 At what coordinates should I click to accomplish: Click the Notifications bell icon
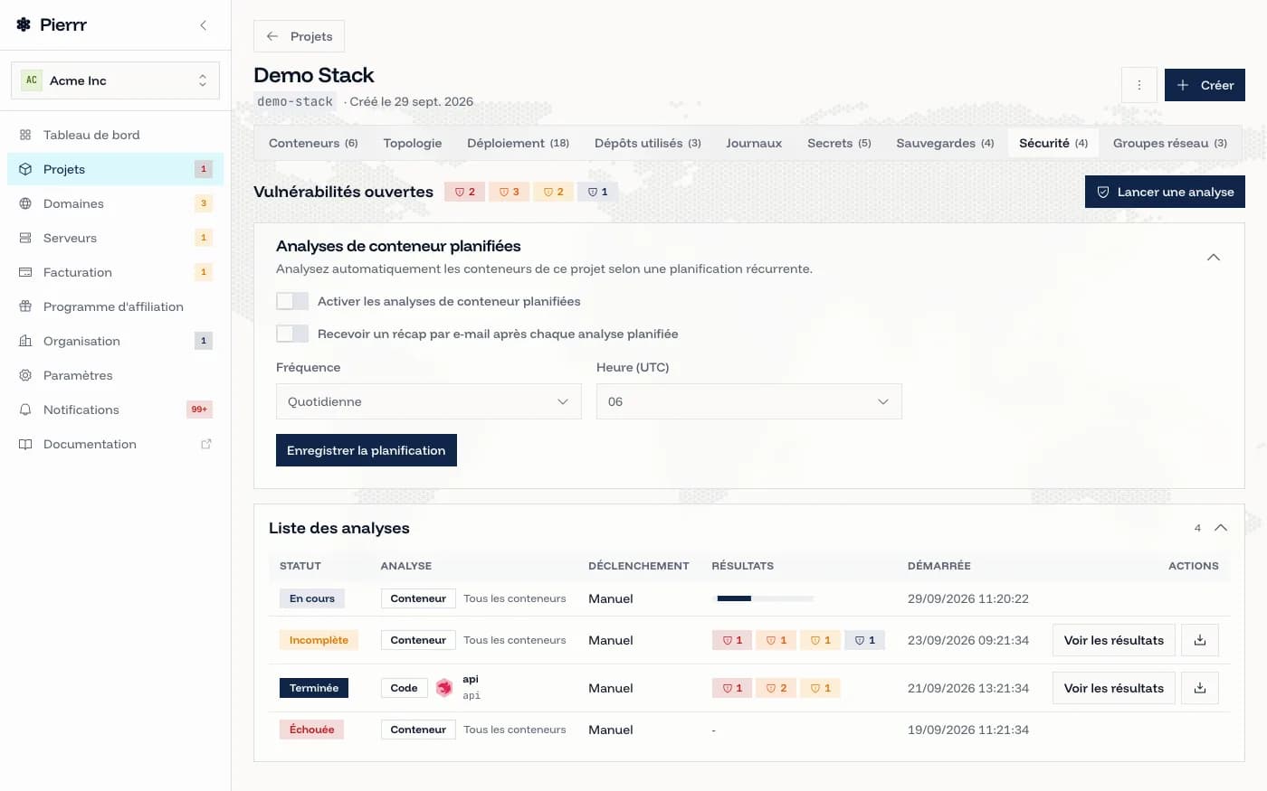click(x=25, y=410)
